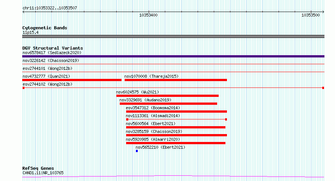Screen dimensions: 335x181
Task: Select the red bar under nsv1070008 (Thareja2015)
Action: (x=176, y=80)
